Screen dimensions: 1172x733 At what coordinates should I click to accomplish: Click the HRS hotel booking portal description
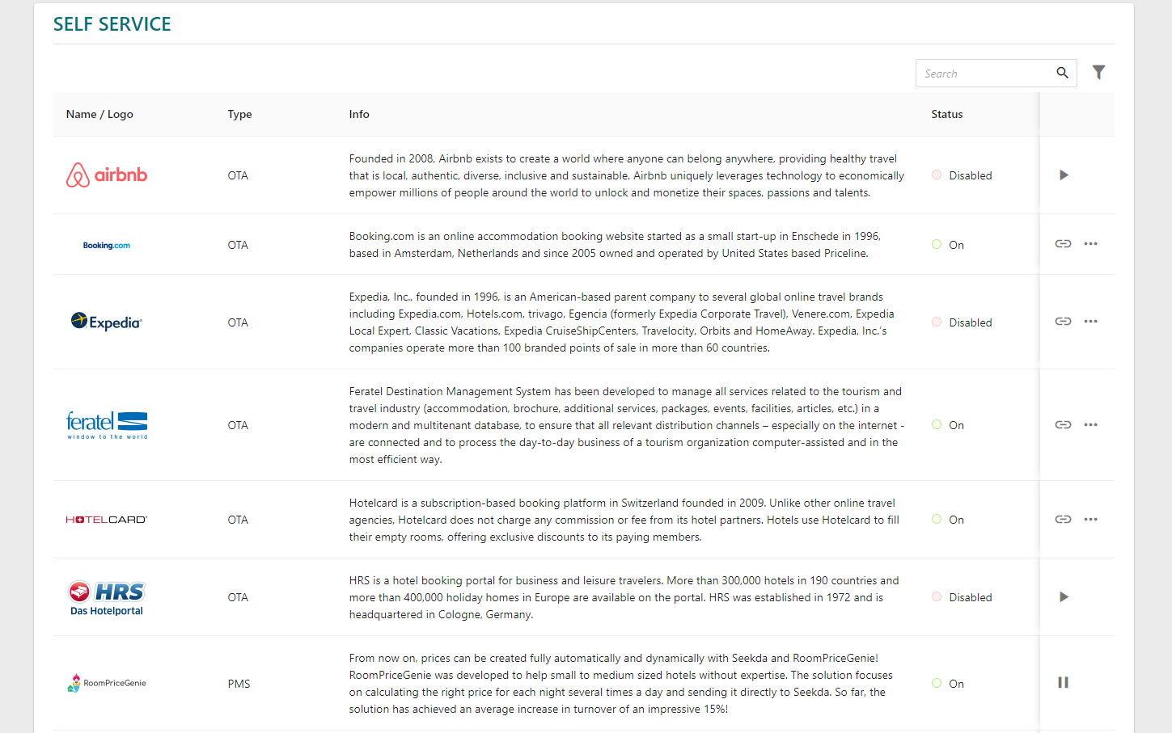point(624,597)
